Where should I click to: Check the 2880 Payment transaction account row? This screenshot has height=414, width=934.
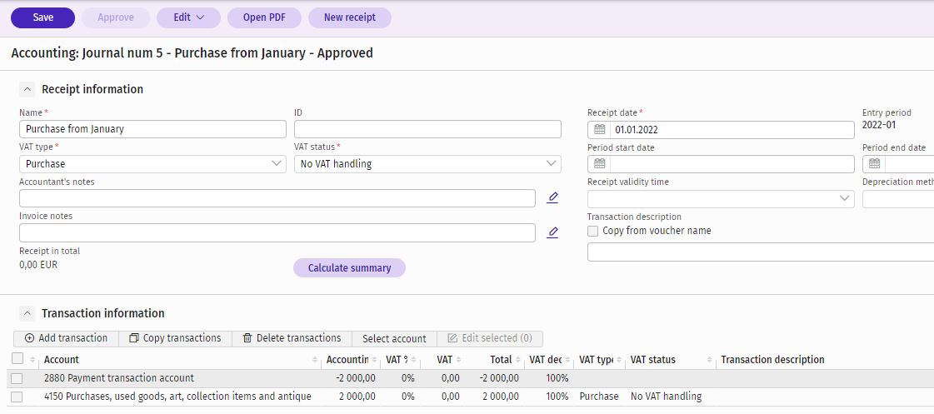[17, 378]
